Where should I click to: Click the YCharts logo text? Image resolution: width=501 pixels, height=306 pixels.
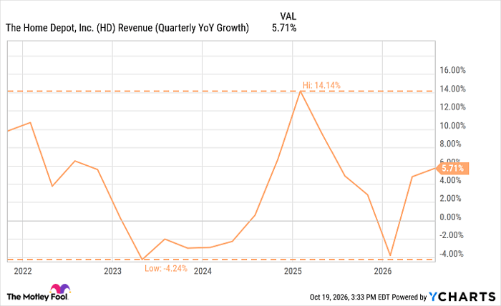462,297
